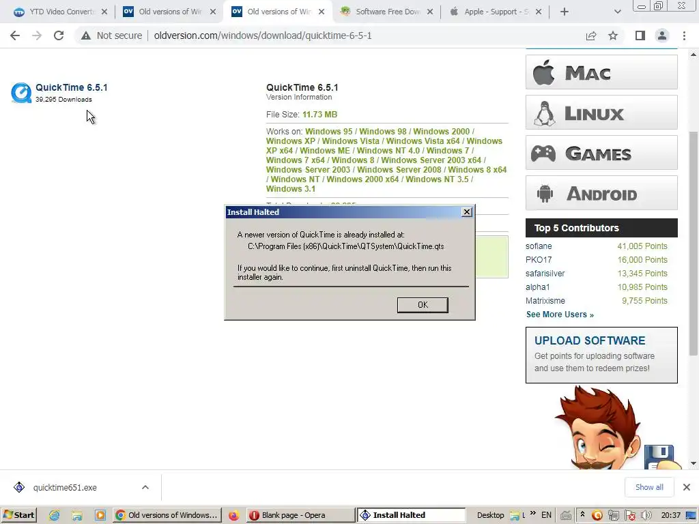
Task: Click the volume speaker tray icon
Action: tap(646, 516)
